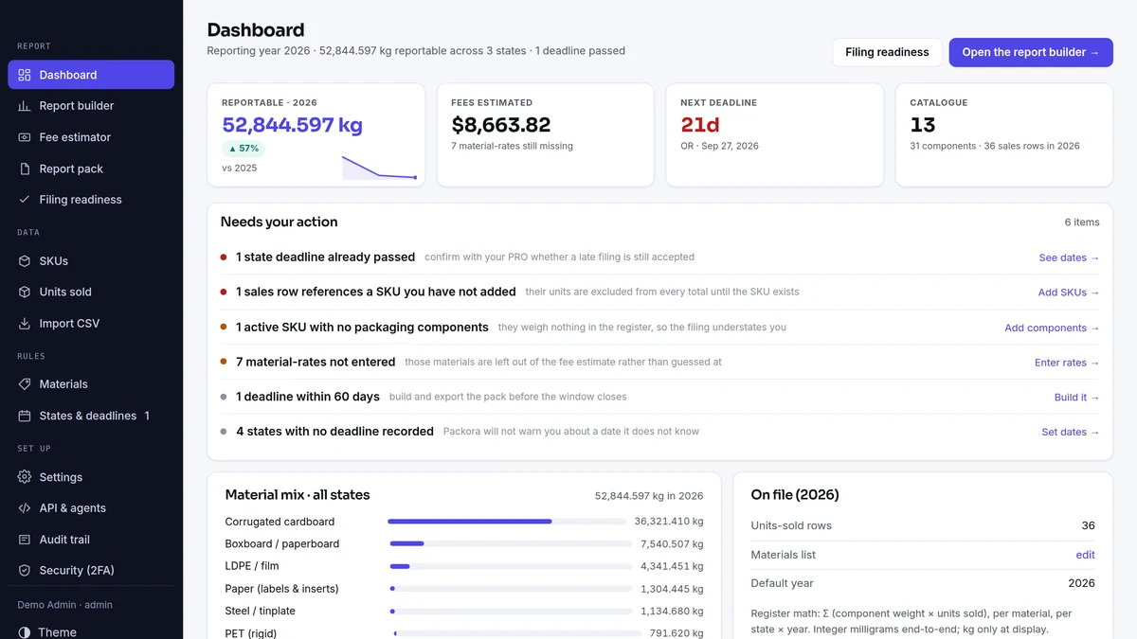Image resolution: width=1137 pixels, height=639 pixels.
Task: Click the Dashboard grid icon in sidebar
Action: (x=25, y=75)
